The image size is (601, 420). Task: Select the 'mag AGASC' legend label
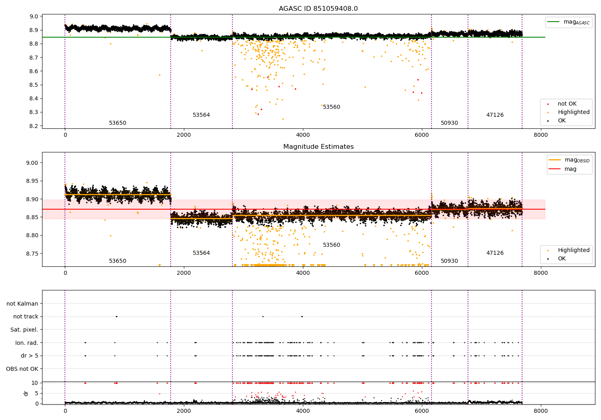pos(577,22)
